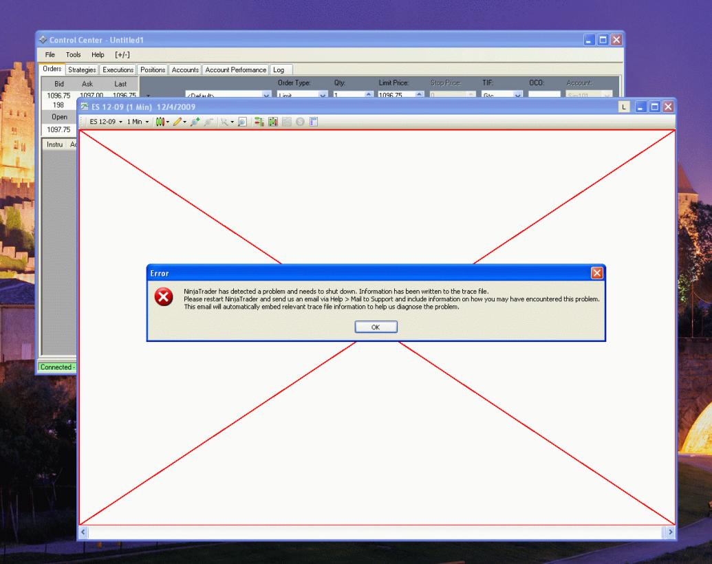Maximize the ES 12-09 chart window
Viewport: 712px width, 564px height.
coord(654,107)
